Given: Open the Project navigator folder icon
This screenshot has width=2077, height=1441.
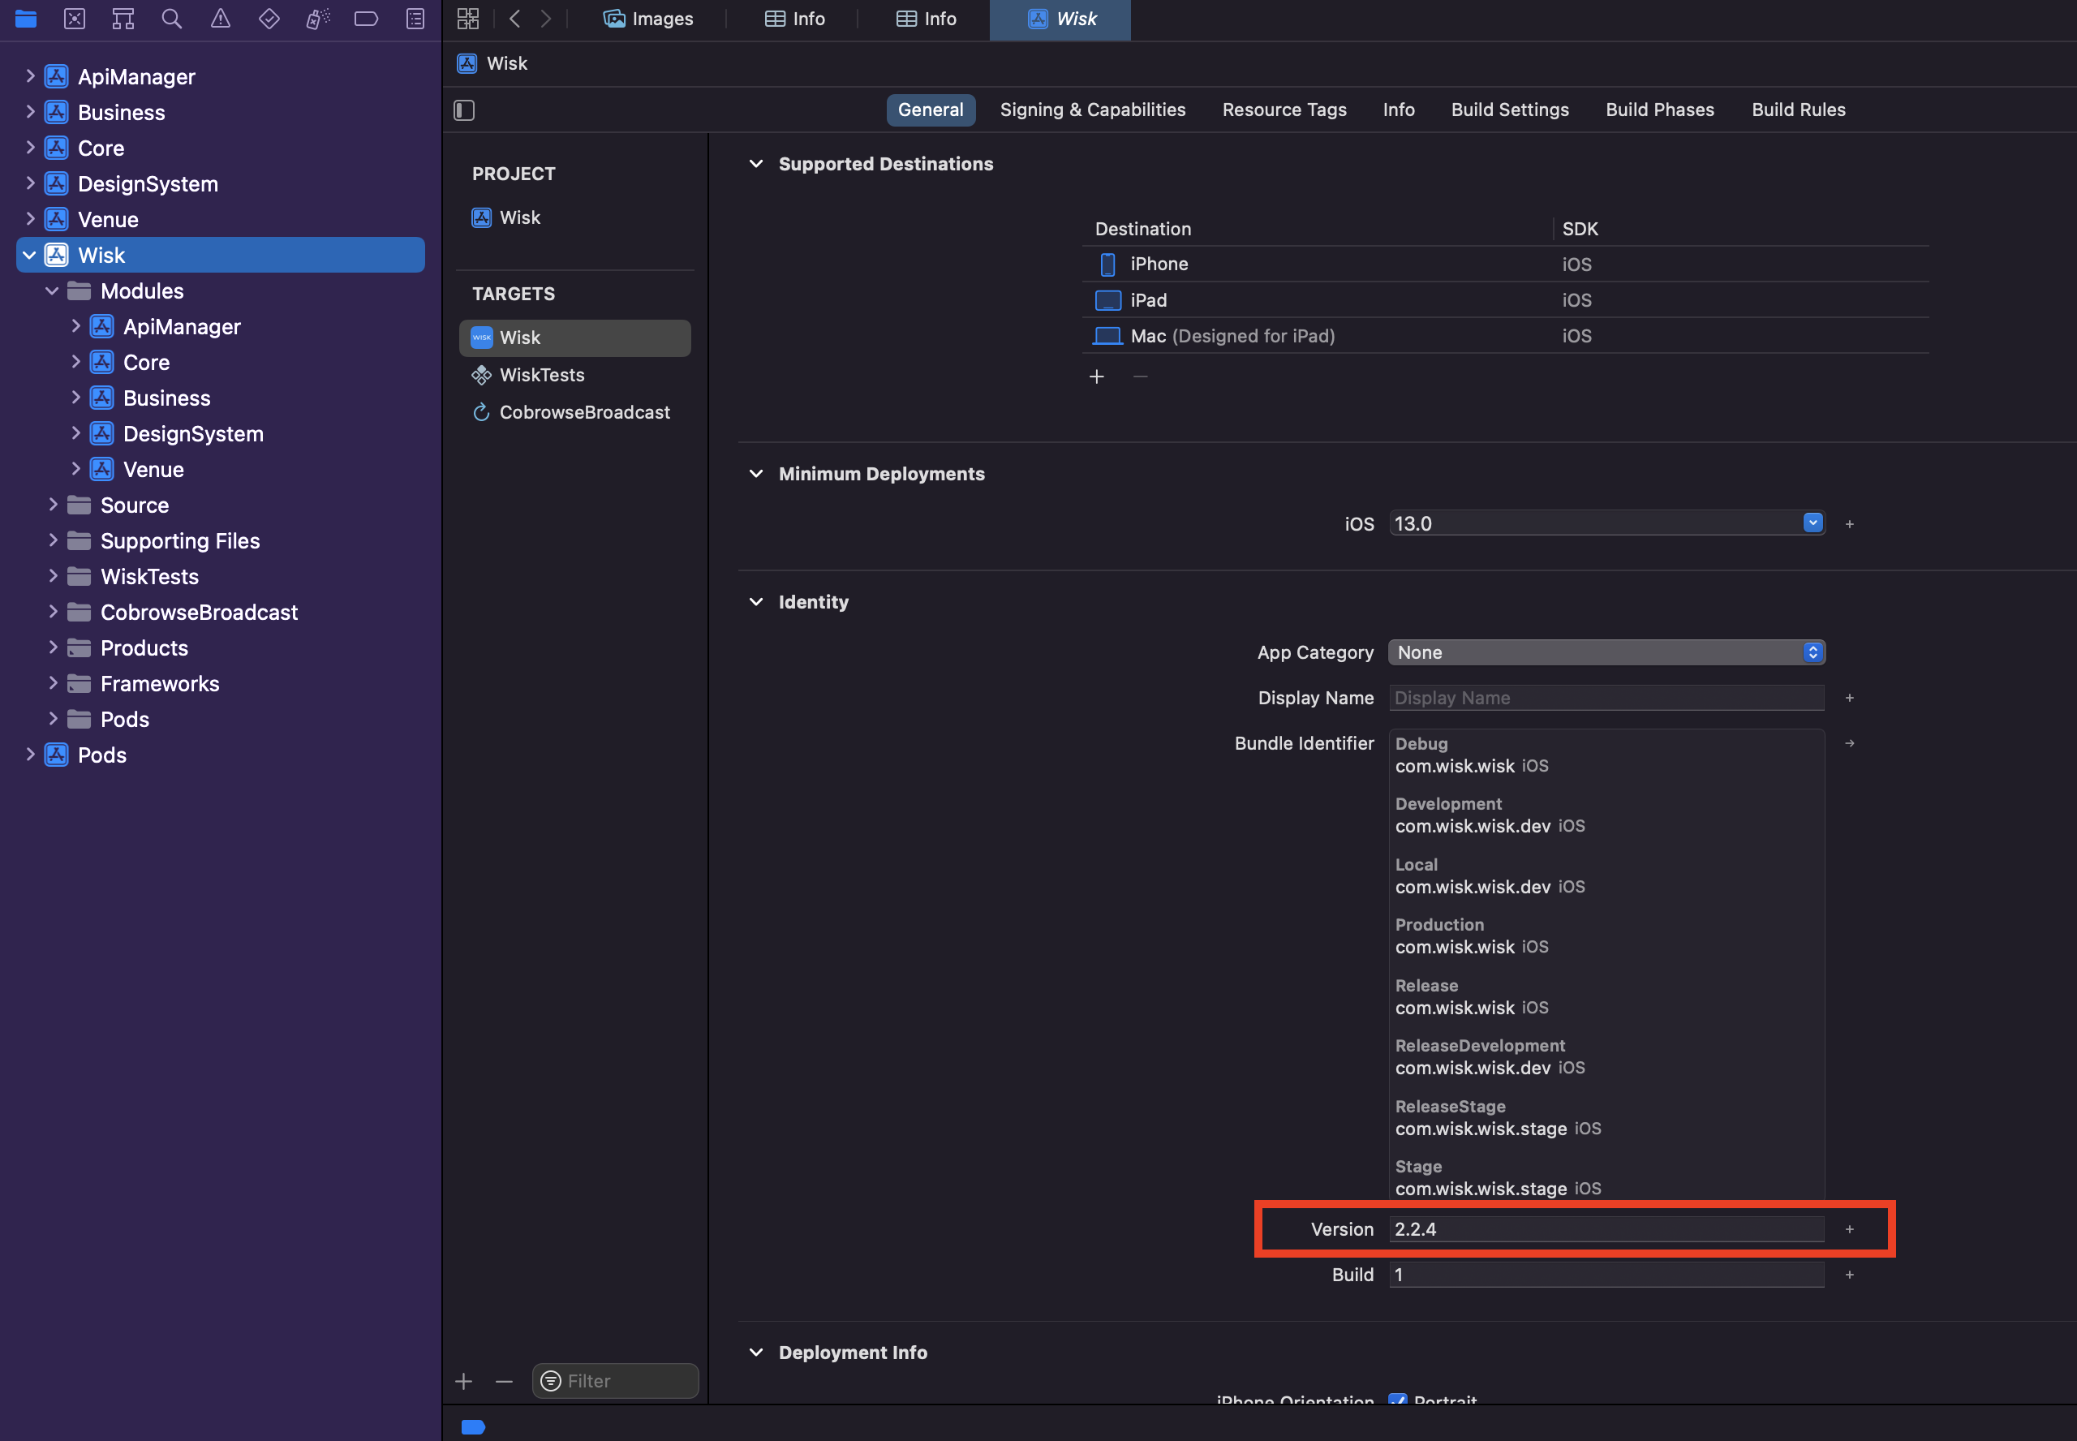Looking at the screenshot, I should [26, 18].
